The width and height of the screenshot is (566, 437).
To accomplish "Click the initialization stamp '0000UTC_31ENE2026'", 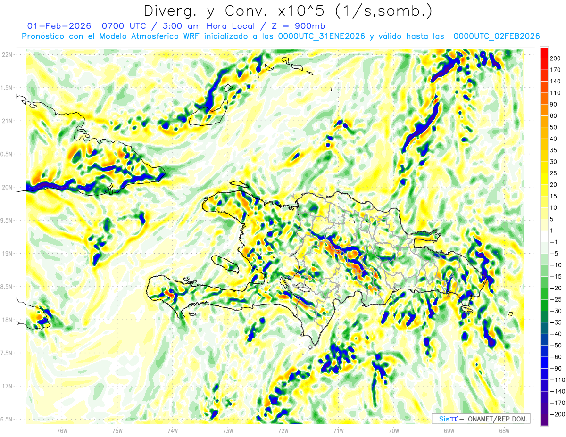I will pos(322,36).
